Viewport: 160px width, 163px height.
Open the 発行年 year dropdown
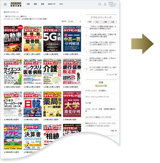coord(74,21)
